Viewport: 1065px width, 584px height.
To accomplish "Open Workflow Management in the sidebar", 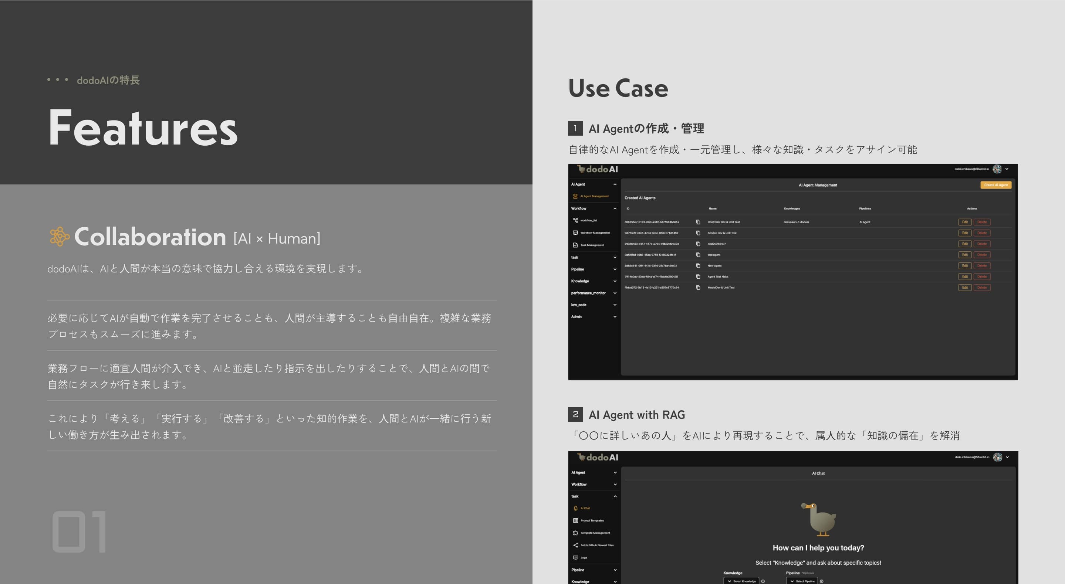I will coord(591,233).
